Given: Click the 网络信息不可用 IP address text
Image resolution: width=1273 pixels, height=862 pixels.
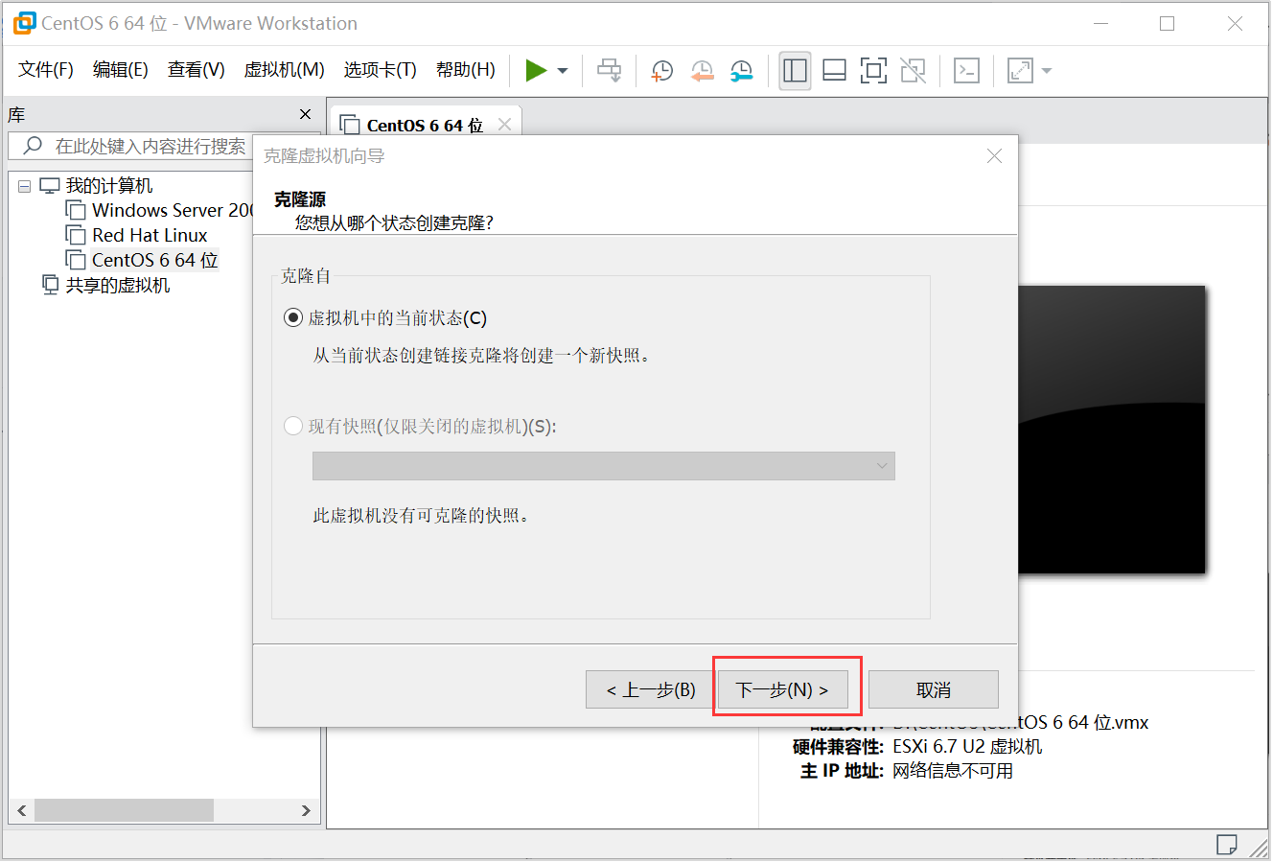Looking at the screenshot, I should coord(953,771).
